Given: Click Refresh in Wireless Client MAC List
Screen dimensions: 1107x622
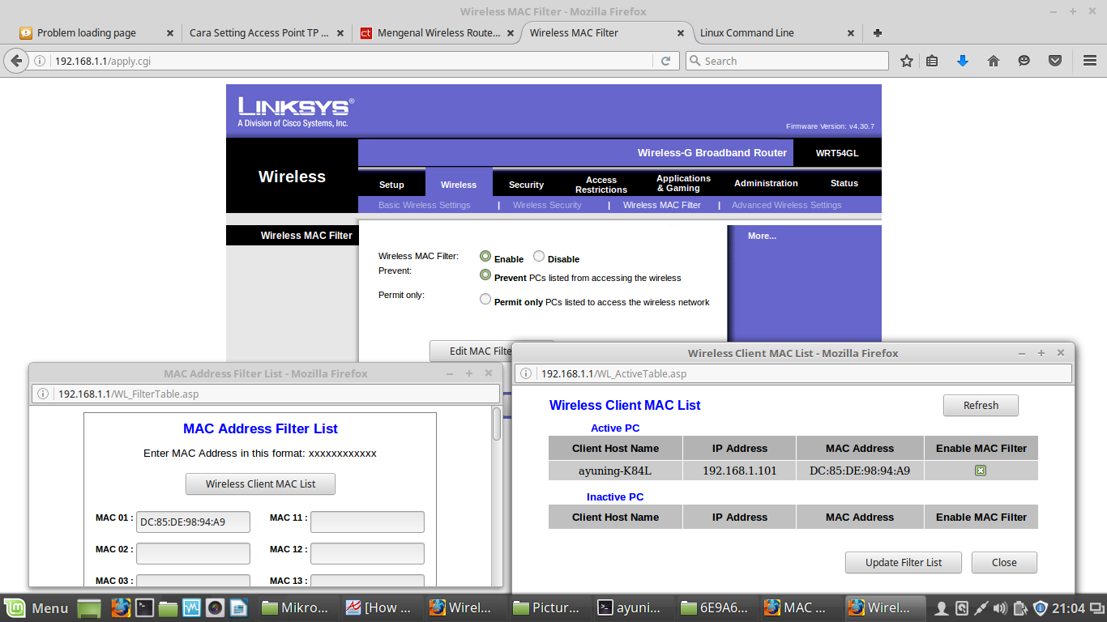Looking at the screenshot, I should point(981,406).
